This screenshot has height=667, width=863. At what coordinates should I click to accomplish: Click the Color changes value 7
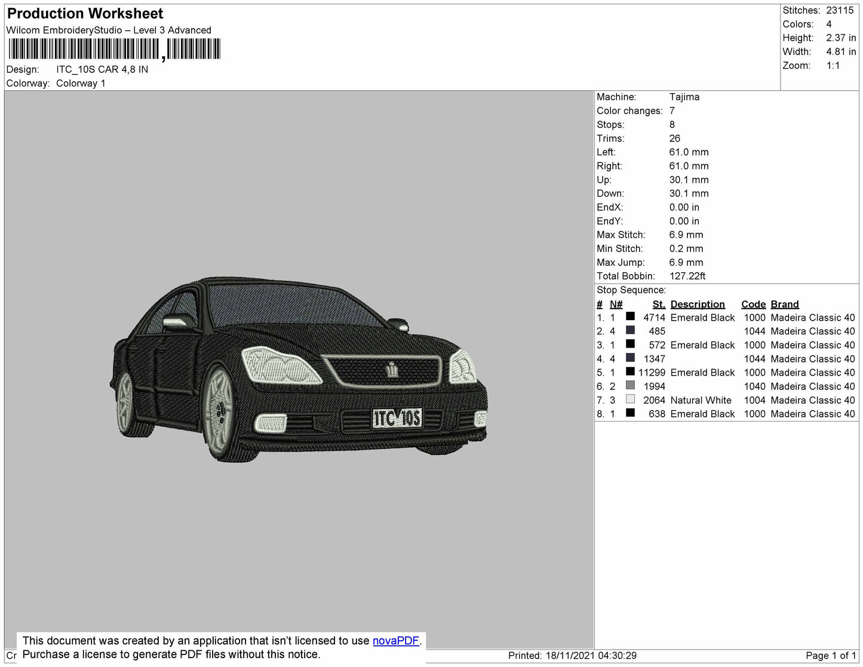(672, 111)
